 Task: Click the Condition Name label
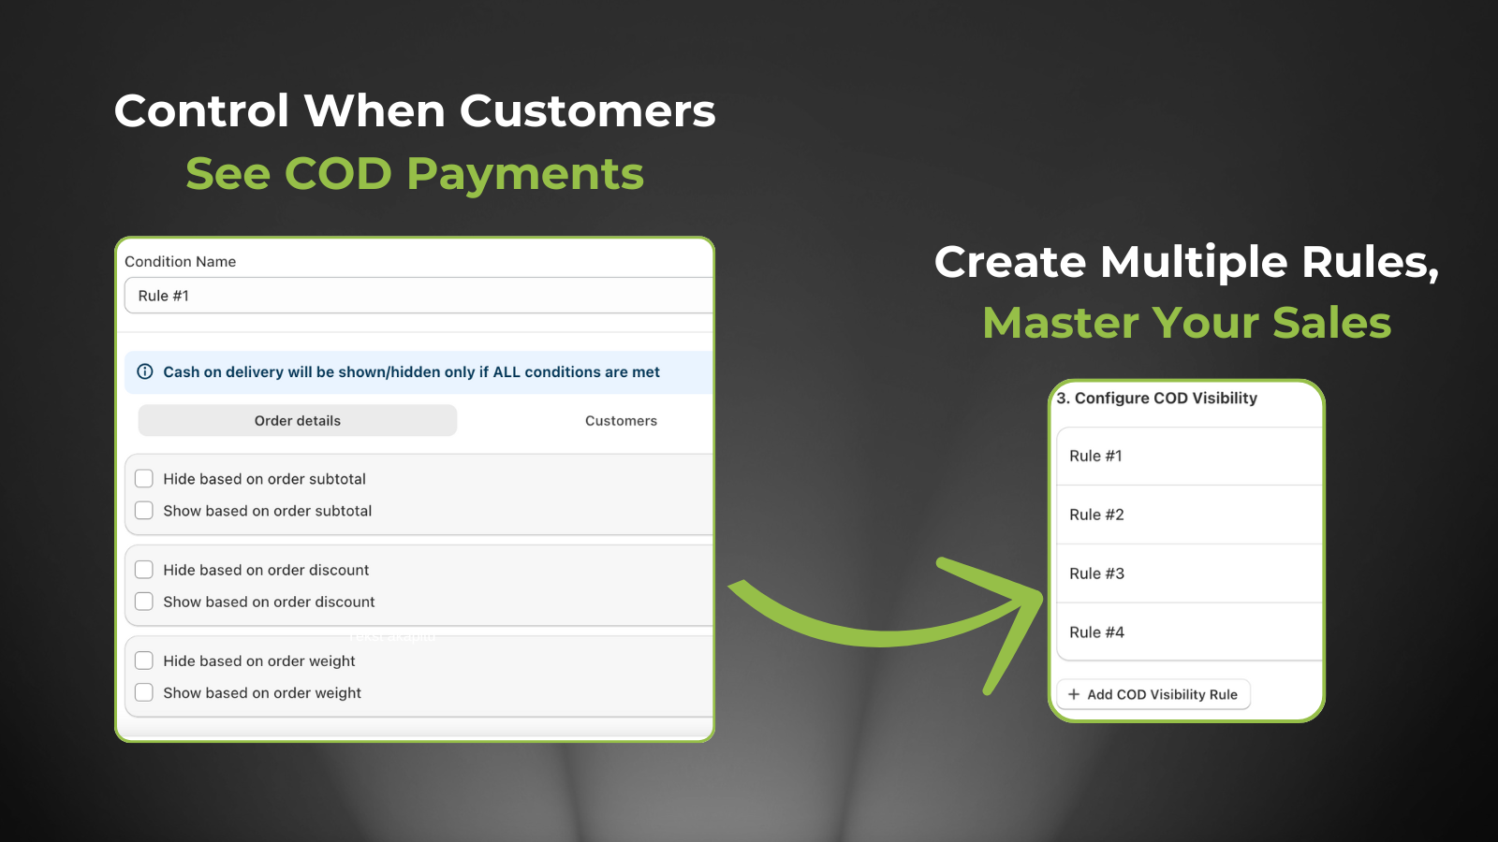[x=181, y=262]
